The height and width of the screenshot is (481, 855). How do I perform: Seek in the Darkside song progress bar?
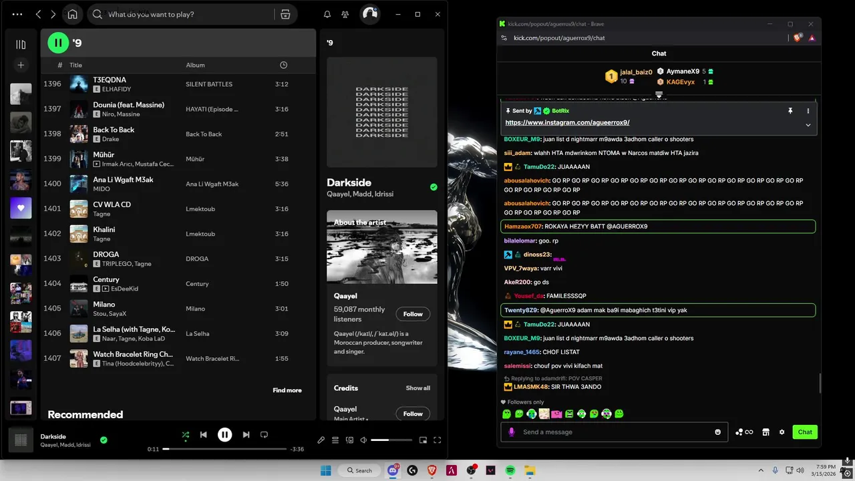point(224,449)
